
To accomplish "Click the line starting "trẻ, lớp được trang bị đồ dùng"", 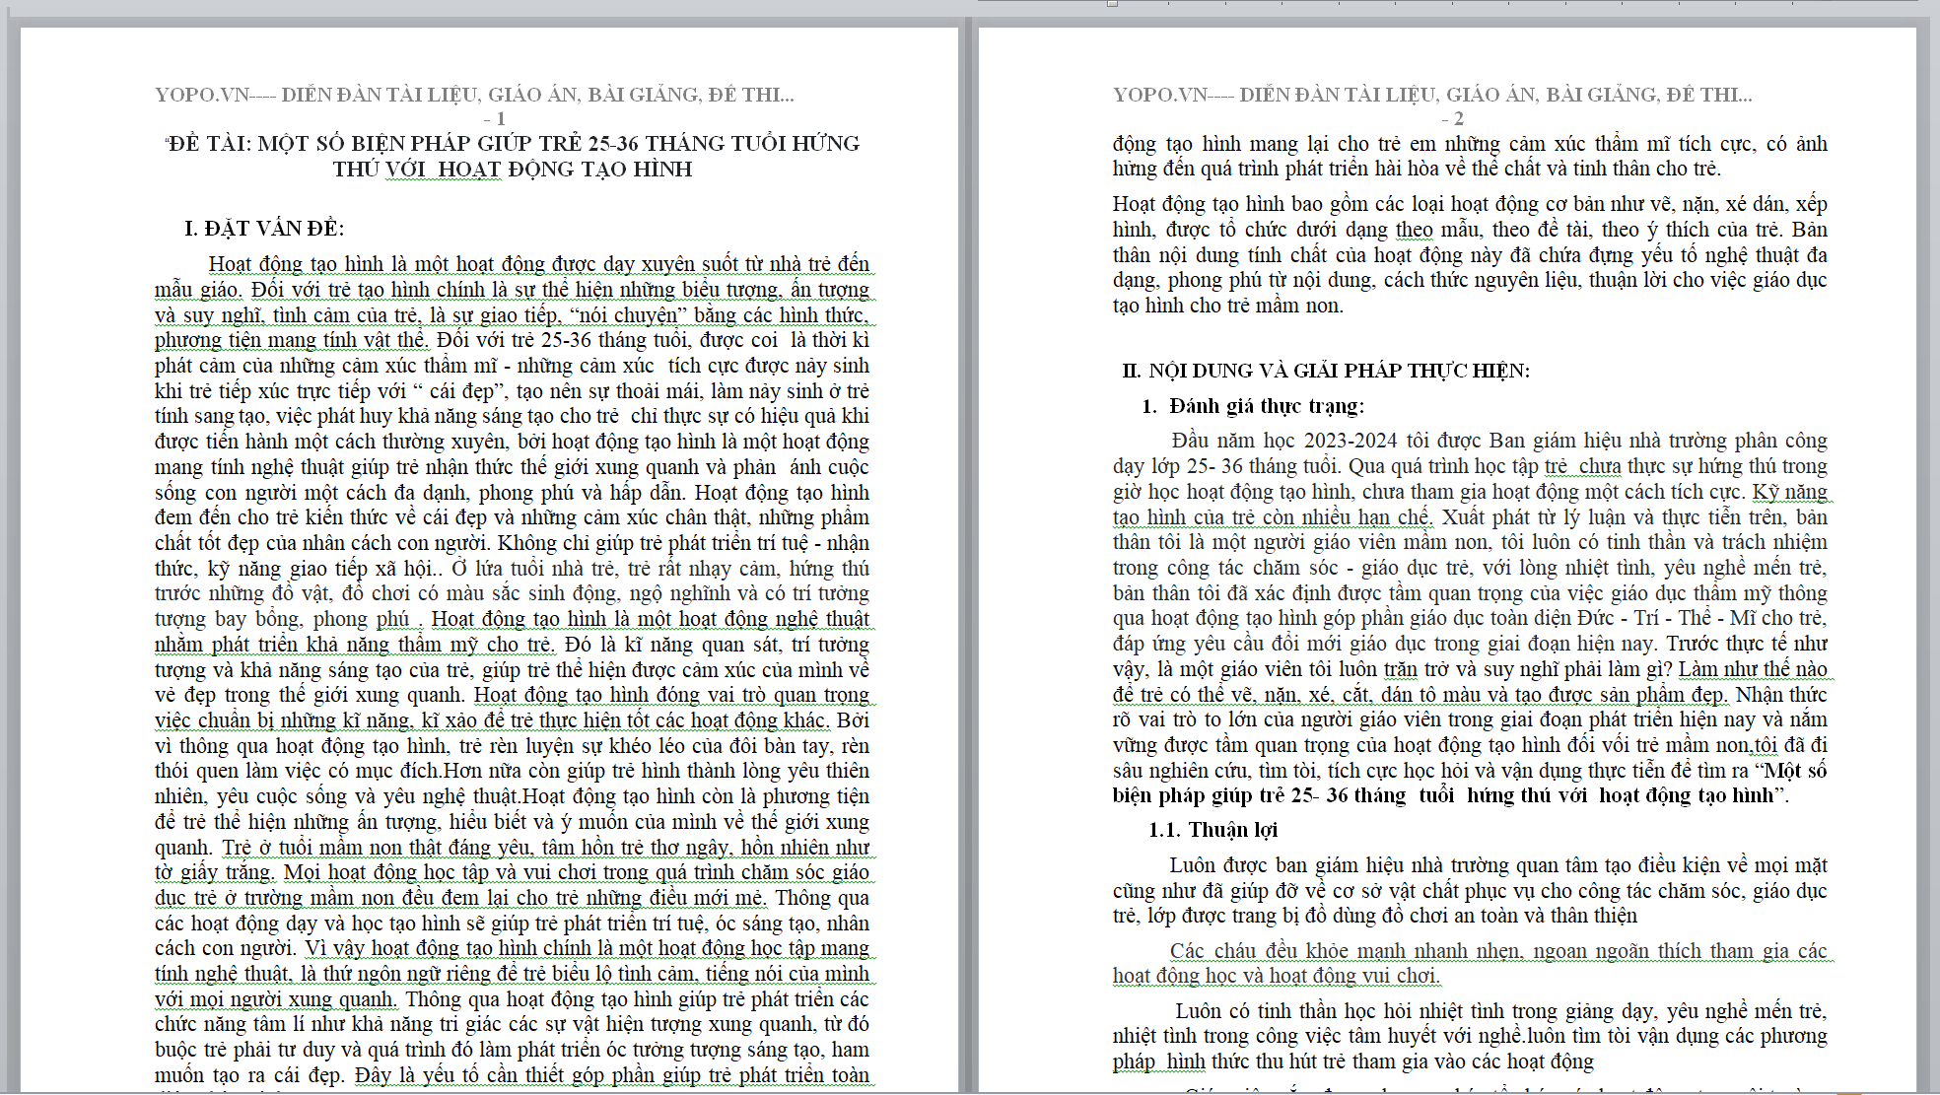I will click(x=1375, y=916).
